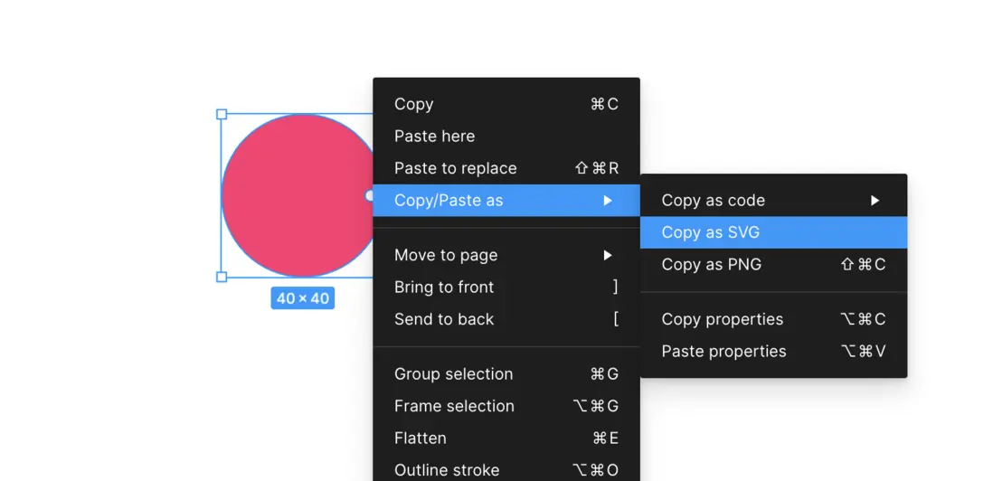Image resolution: width=993 pixels, height=481 pixels.
Task: Click the bottom-left selection resize handle
Action: 222,277
